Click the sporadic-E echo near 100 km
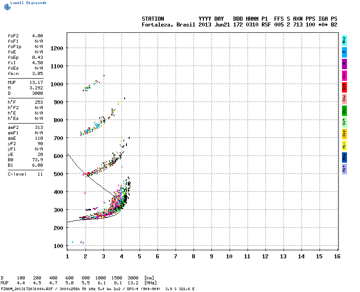This screenshot has height=292, width=360. click(x=82, y=242)
